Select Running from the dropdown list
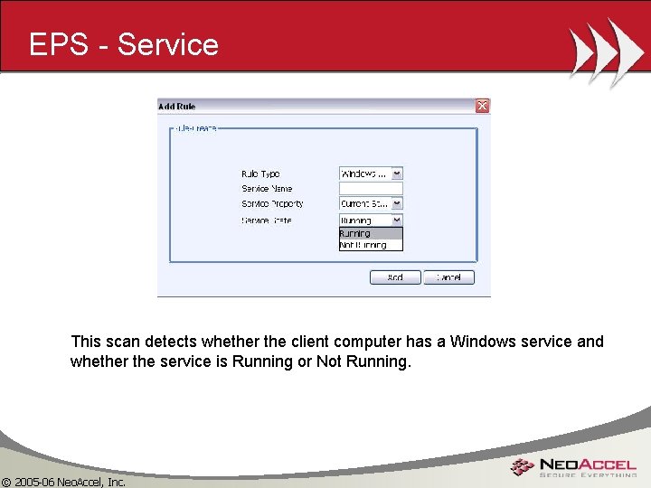Image resolution: width=651 pixels, height=488 pixels. pyautogui.click(x=371, y=233)
